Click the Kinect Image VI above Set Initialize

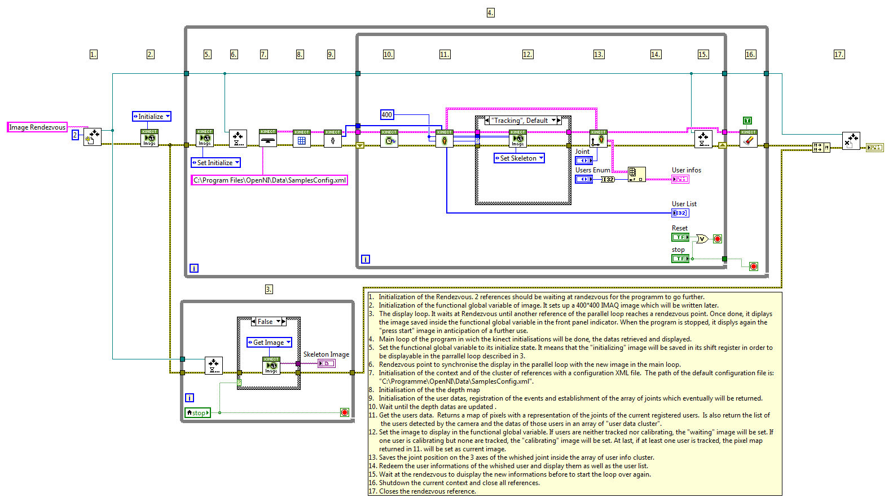205,138
